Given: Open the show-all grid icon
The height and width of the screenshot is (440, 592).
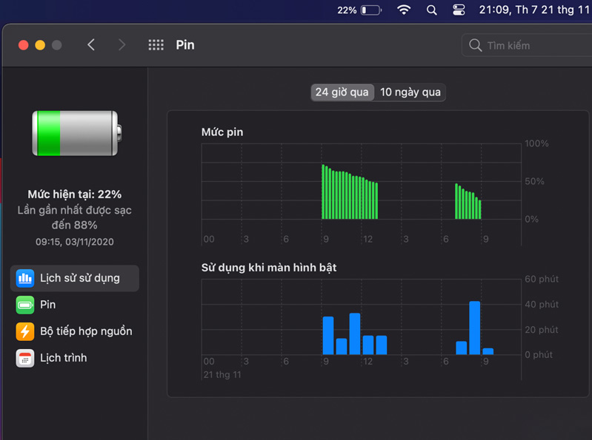Looking at the screenshot, I should (x=156, y=45).
